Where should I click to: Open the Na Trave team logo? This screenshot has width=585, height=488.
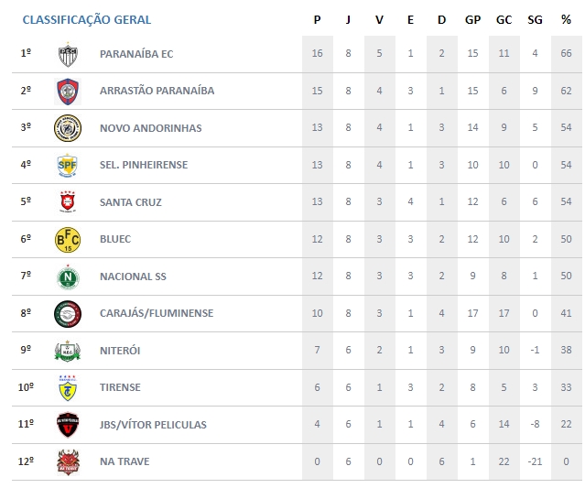[x=68, y=461]
